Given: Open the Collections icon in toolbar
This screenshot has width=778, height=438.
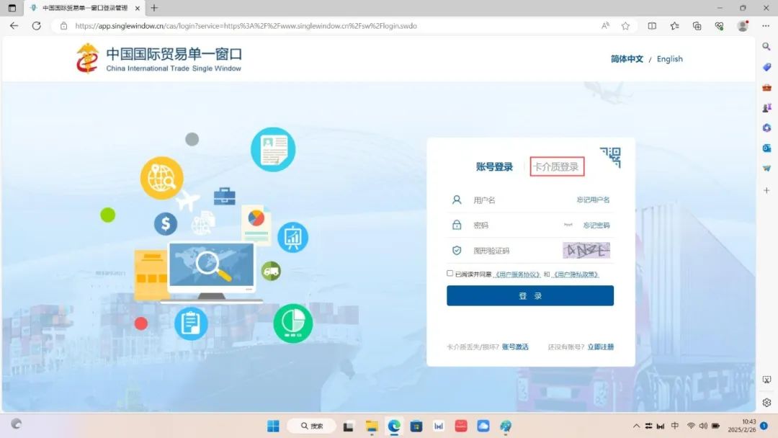Looking at the screenshot, I should pyautogui.click(x=697, y=26).
